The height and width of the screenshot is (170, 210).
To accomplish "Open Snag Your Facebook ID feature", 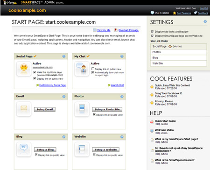I will tap(168, 93).
